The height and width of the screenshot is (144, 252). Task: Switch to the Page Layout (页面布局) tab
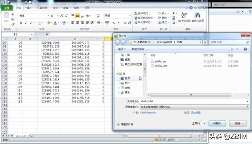click(42, 8)
